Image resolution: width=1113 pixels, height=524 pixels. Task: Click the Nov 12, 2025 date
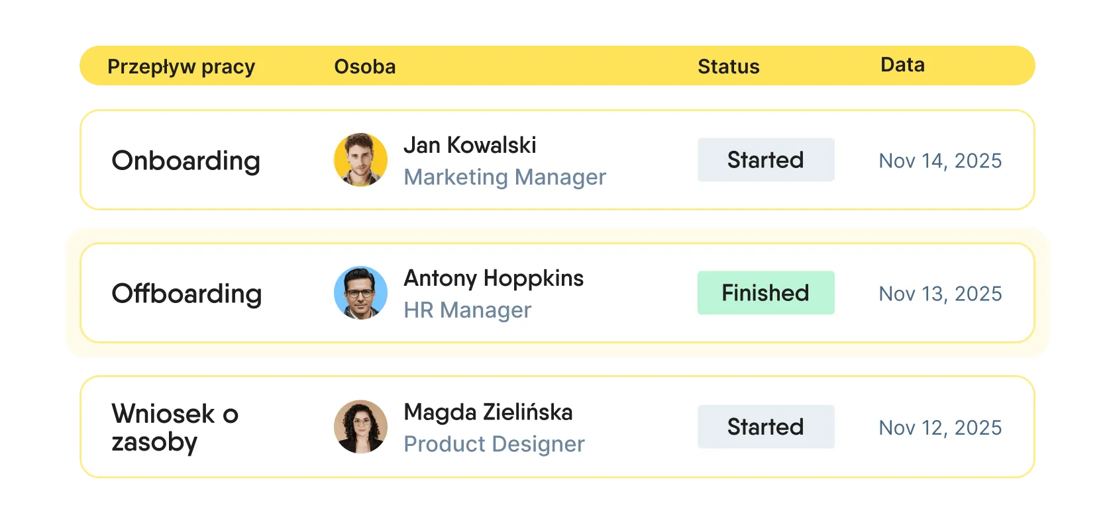939,428
